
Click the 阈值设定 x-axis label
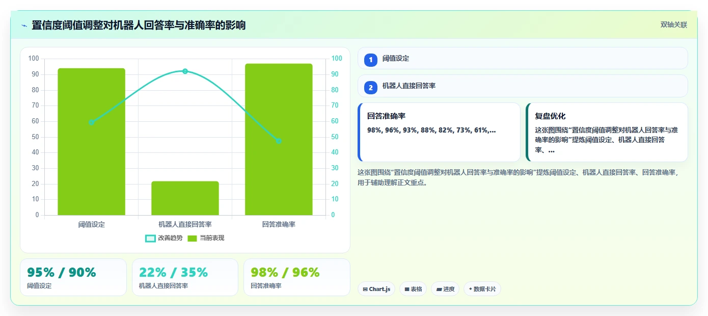pyautogui.click(x=91, y=224)
